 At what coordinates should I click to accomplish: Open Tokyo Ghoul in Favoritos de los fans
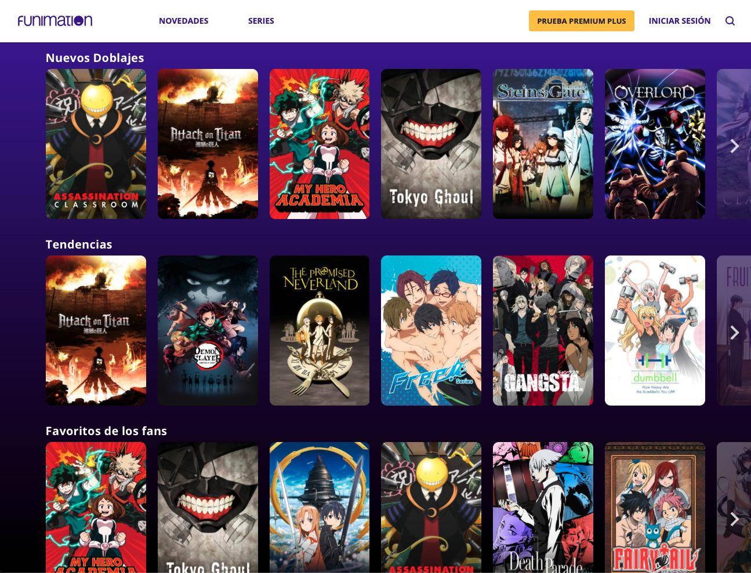pyautogui.click(x=208, y=508)
